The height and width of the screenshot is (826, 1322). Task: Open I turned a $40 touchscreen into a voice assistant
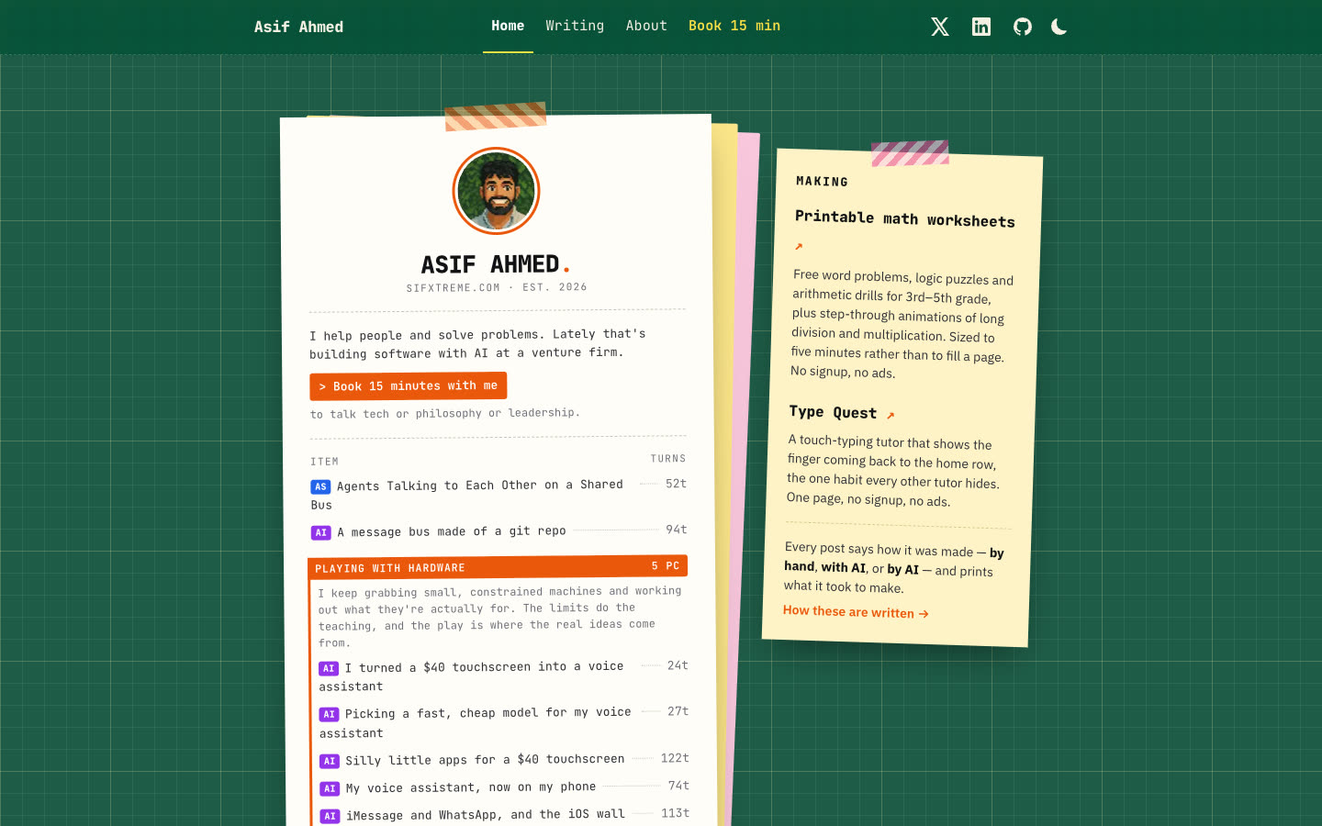(471, 676)
